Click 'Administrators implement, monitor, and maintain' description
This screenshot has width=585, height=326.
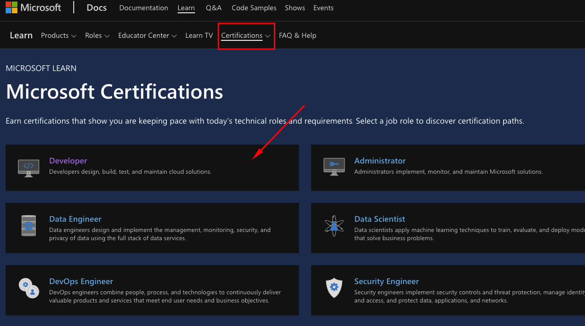pos(448,172)
